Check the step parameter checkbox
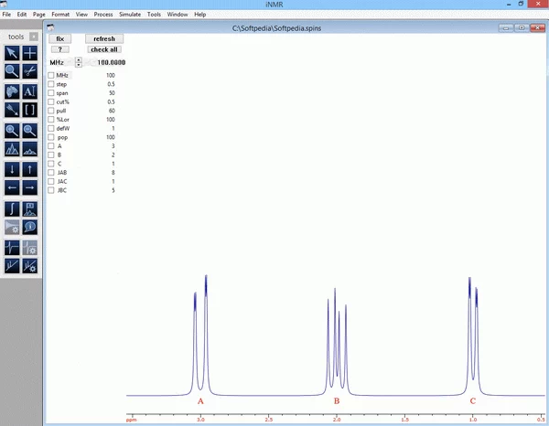Image resolution: width=549 pixels, height=426 pixels. (x=51, y=84)
